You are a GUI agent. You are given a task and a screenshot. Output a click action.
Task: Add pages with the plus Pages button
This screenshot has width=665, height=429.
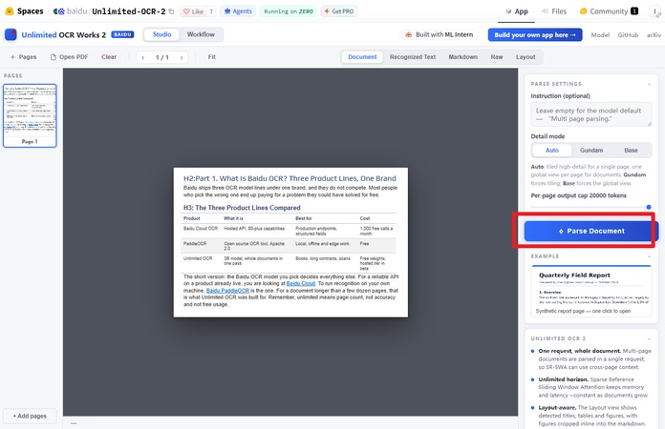point(23,57)
